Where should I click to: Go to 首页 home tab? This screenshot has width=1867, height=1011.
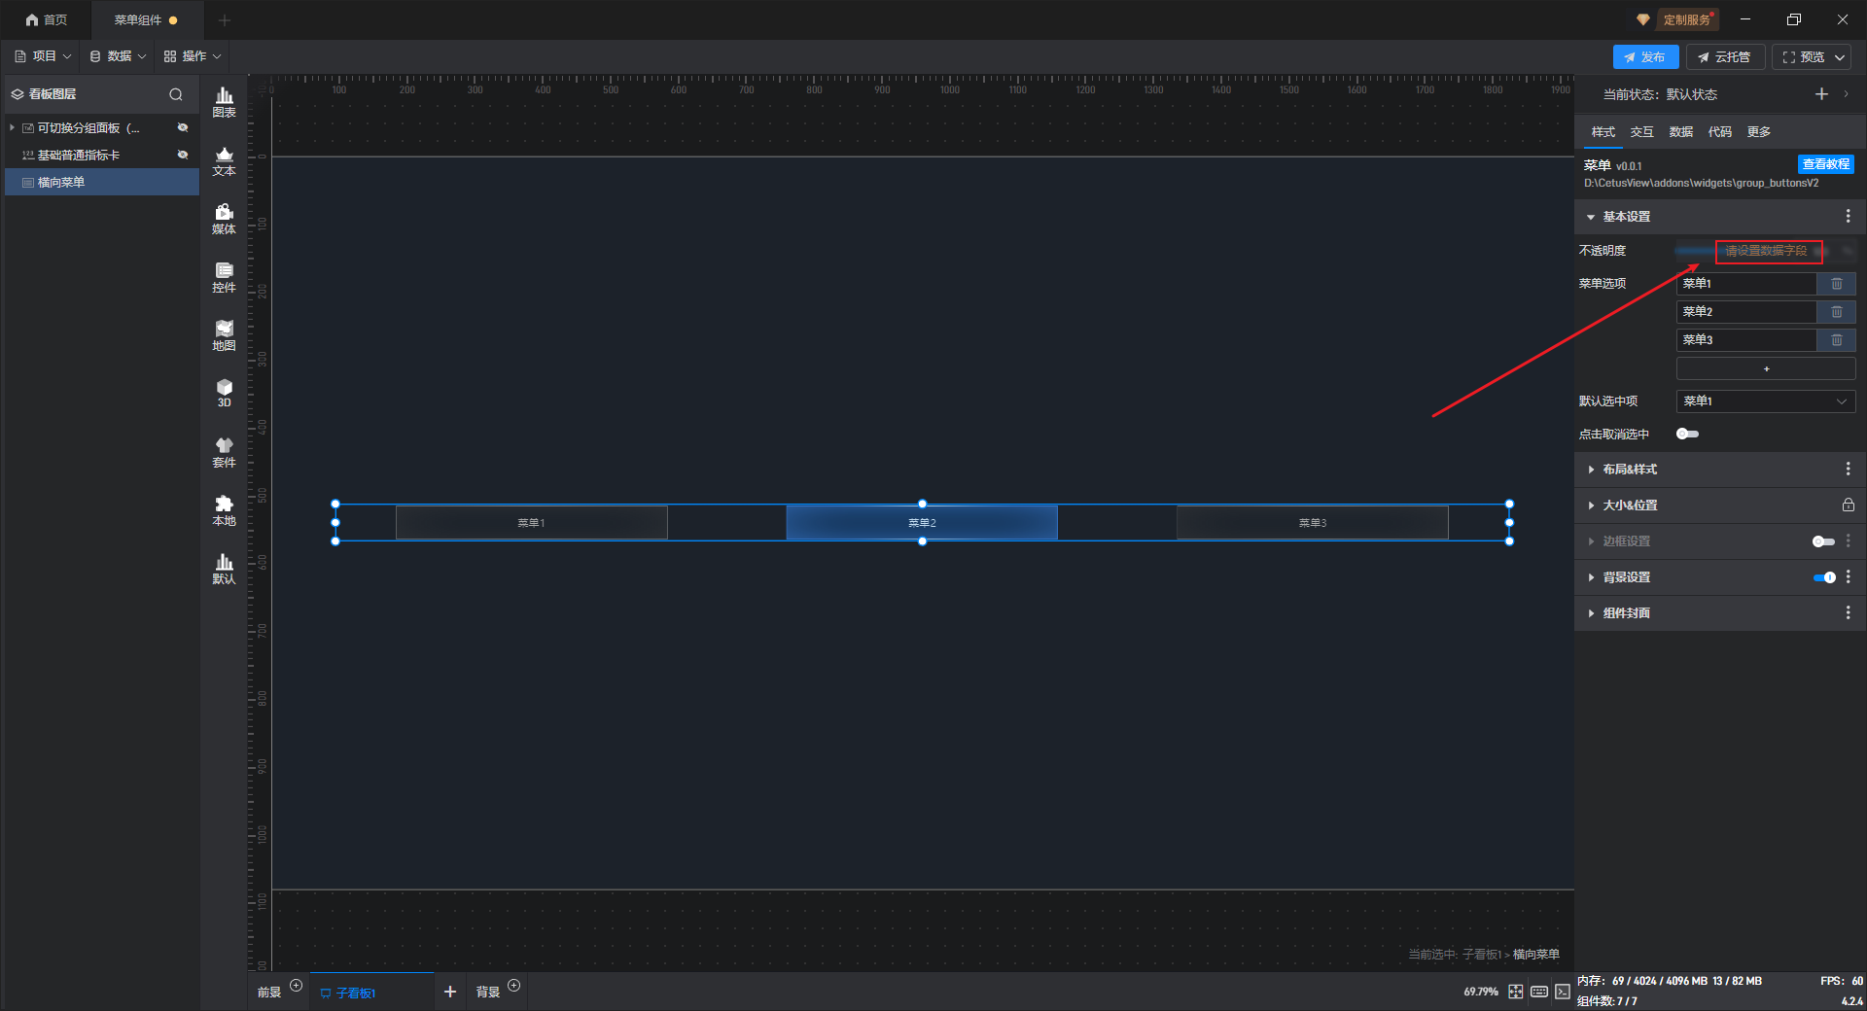[x=47, y=19]
